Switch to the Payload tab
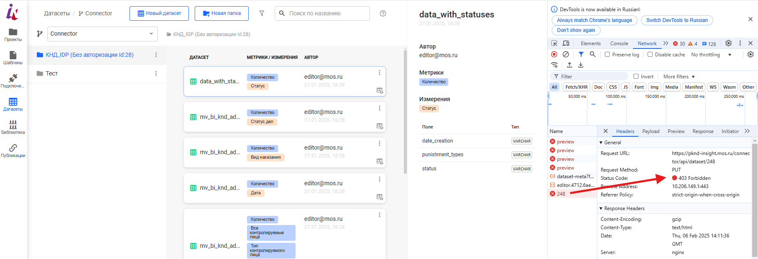 pos(650,131)
